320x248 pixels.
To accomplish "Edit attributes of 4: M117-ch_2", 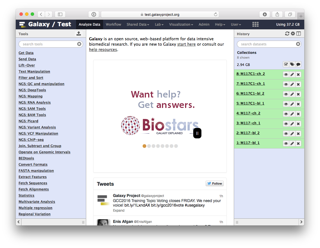I will coord(292,114).
